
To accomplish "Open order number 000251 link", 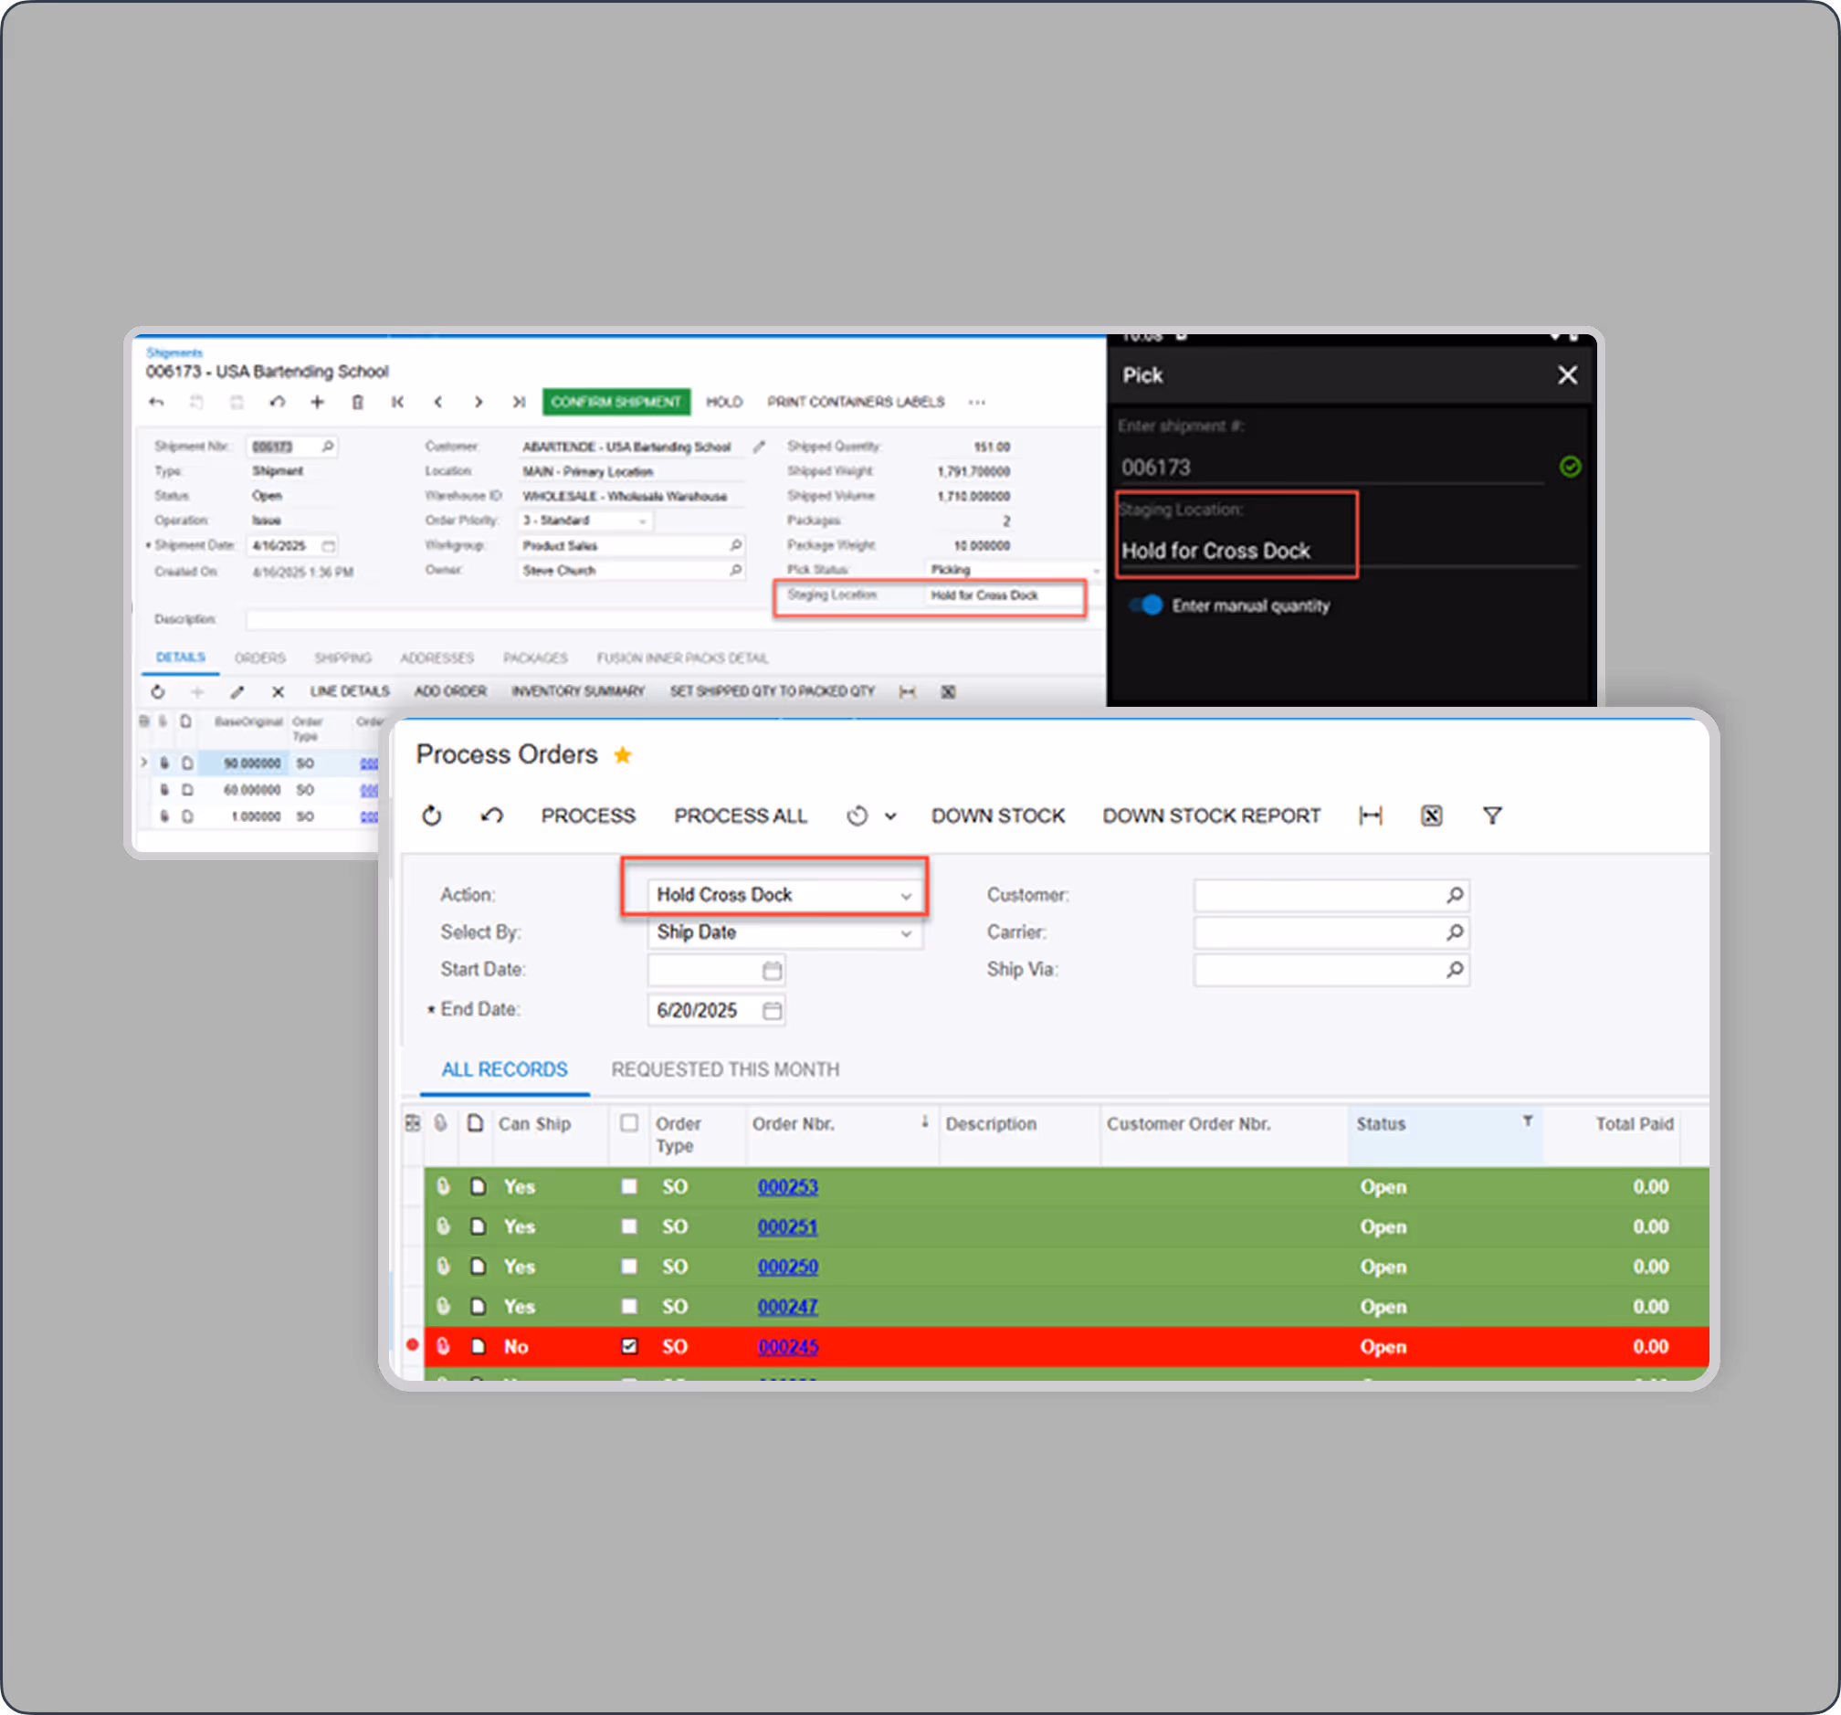I will (x=786, y=1227).
